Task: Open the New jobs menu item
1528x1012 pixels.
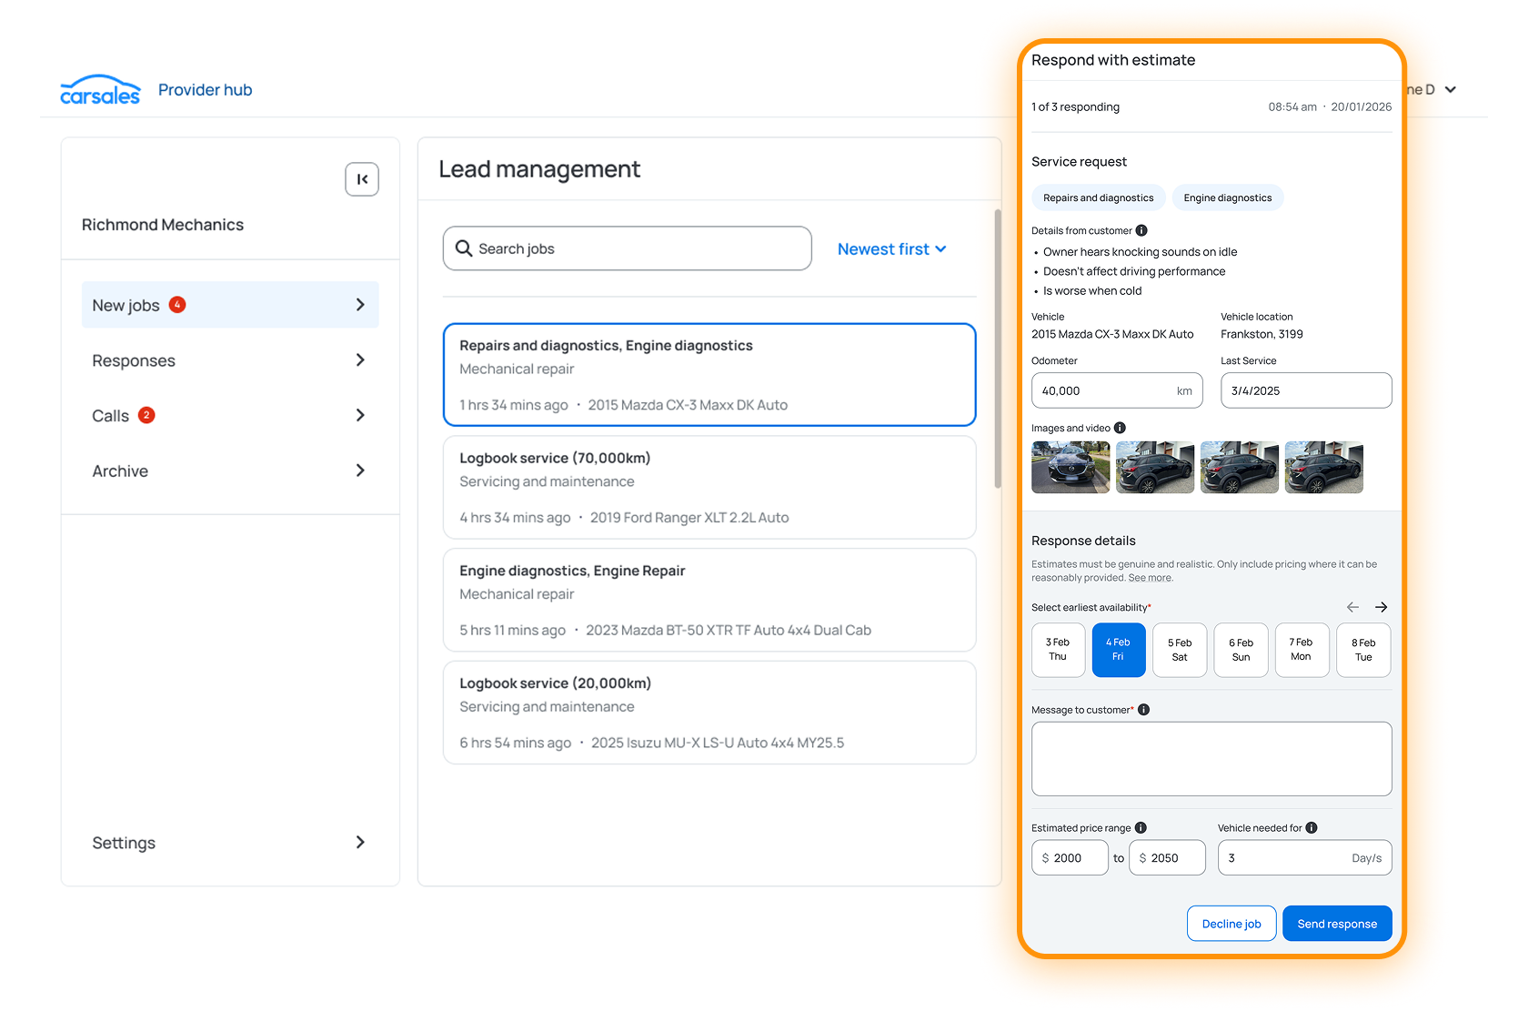Action: pyautogui.click(x=230, y=305)
